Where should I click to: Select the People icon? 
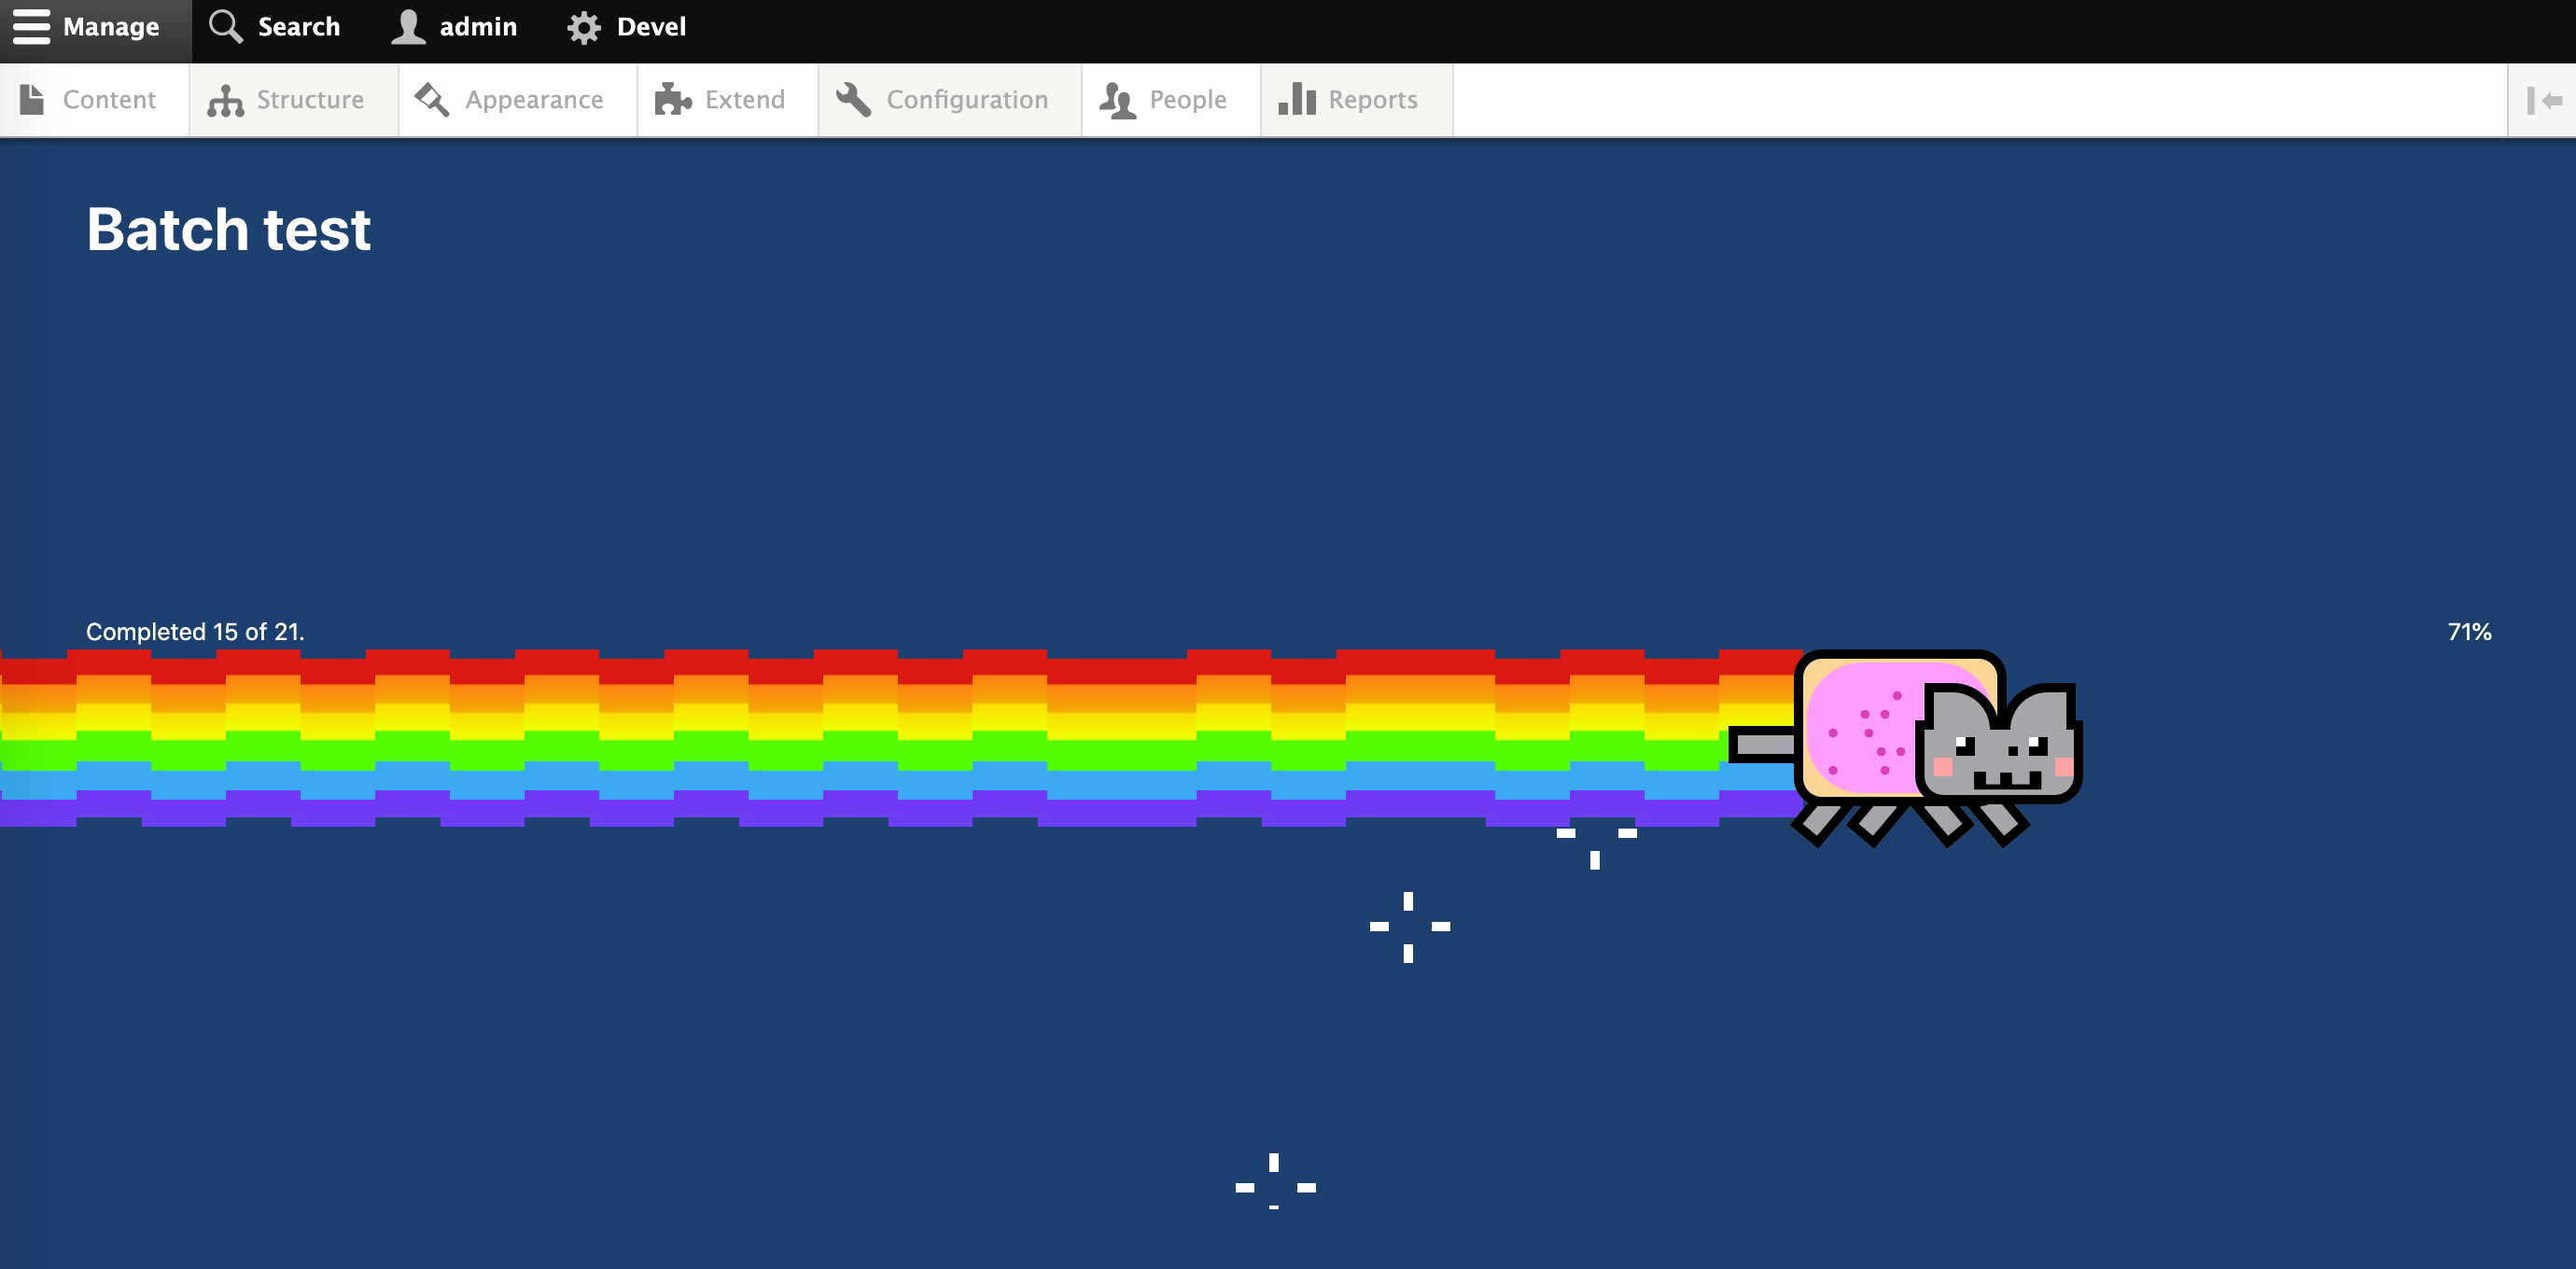click(x=1117, y=99)
